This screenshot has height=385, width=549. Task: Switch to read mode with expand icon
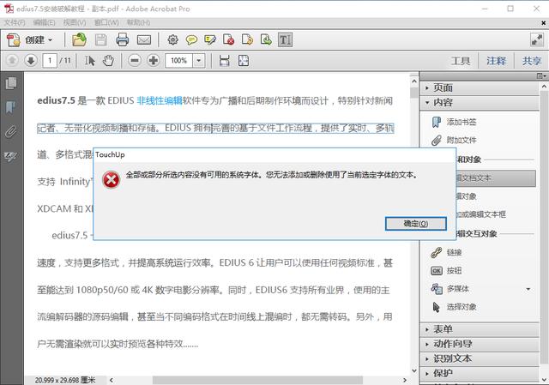pos(537,39)
